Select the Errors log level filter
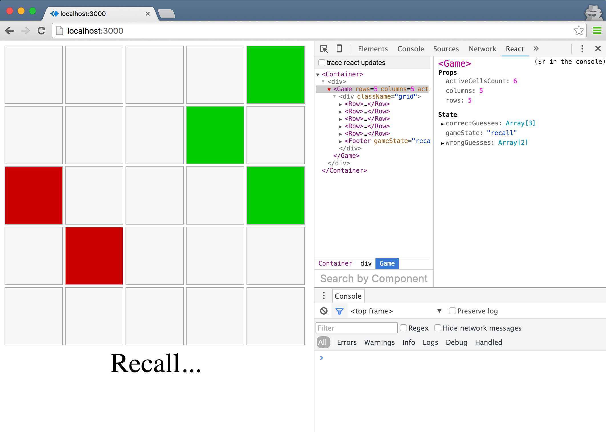The width and height of the screenshot is (606, 432). pyautogui.click(x=347, y=342)
